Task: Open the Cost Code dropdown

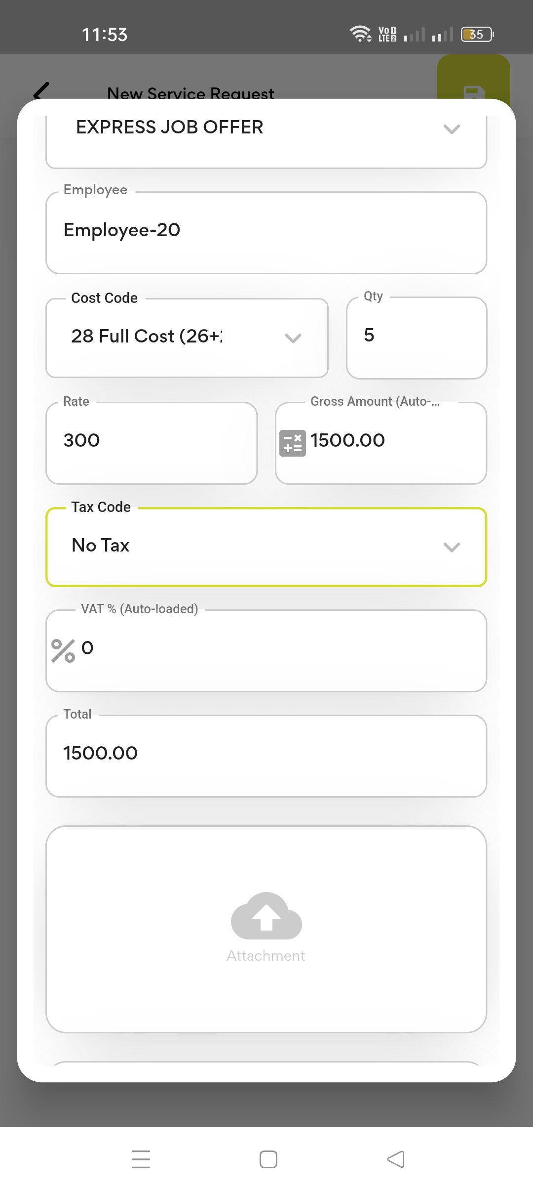Action: click(x=293, y=338)
